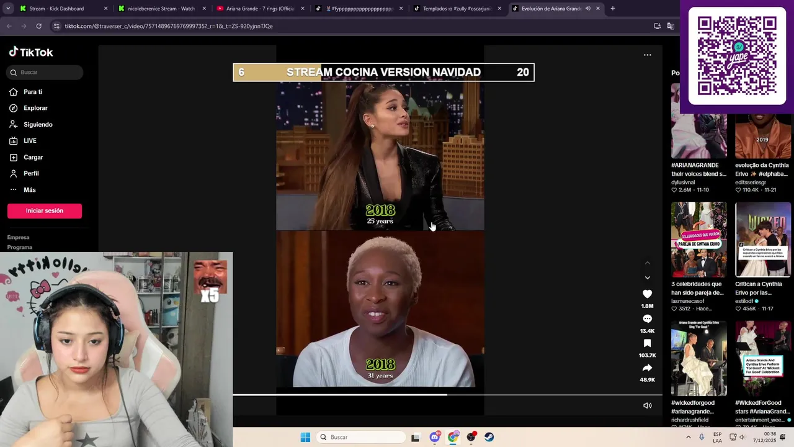Screen dimensions: 794x447
Task: Open the Programa footer link
Action: click(x=20, y=247)
